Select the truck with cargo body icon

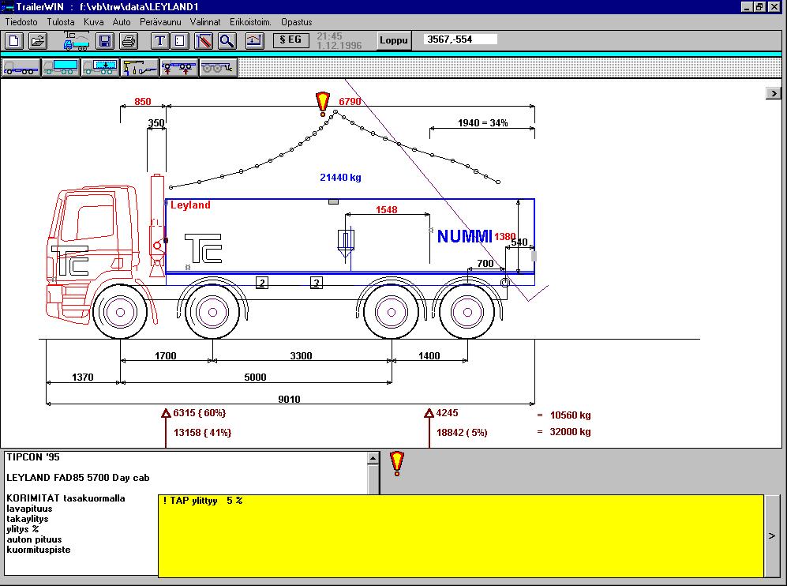[60, 67]
